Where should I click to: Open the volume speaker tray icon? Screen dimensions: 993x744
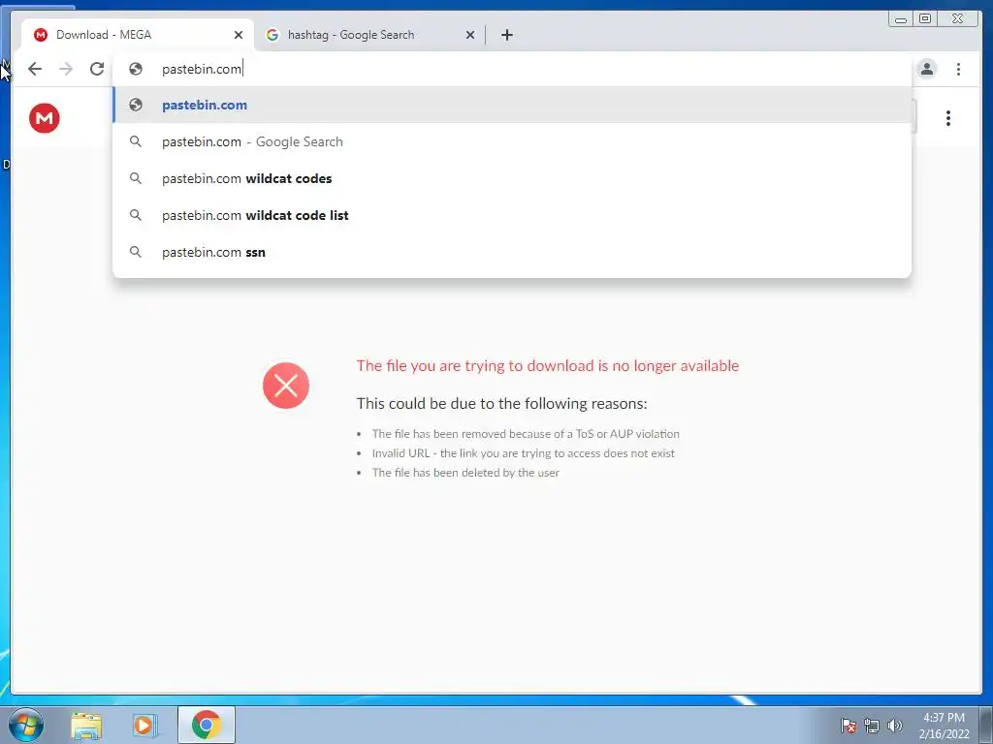click(x=894, y=726)
